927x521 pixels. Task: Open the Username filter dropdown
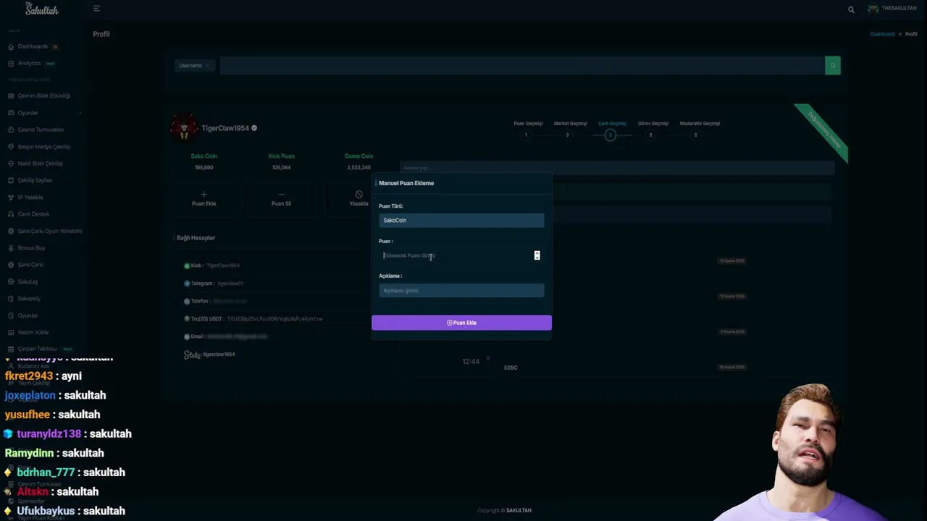tap(193, 66)
